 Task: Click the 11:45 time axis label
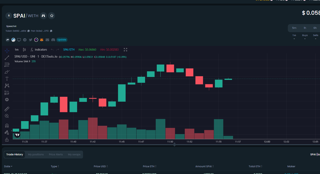point(122,142)
